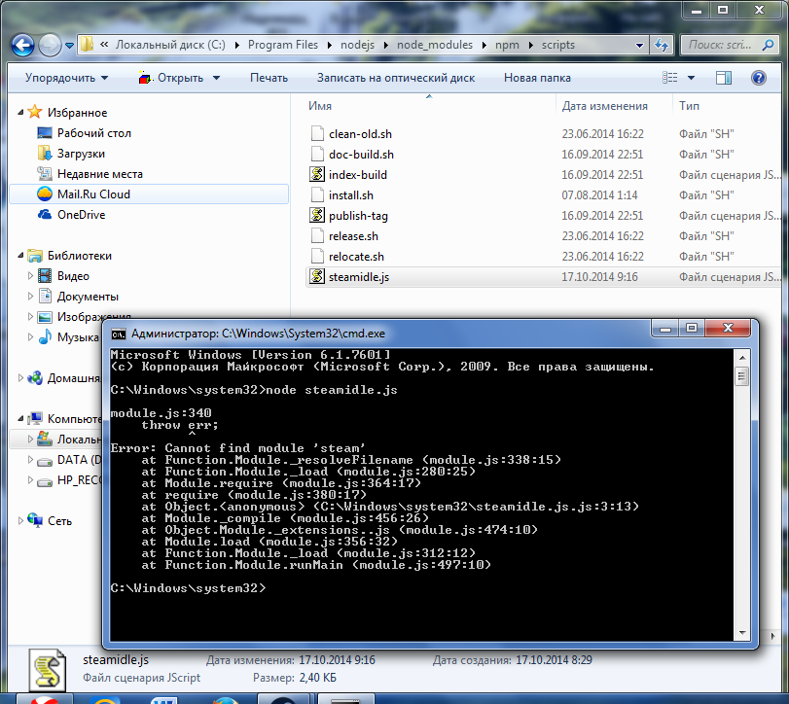This screenshot has height=704, width=789.
Task: Select the index-build script file
Action: (357, 175)
